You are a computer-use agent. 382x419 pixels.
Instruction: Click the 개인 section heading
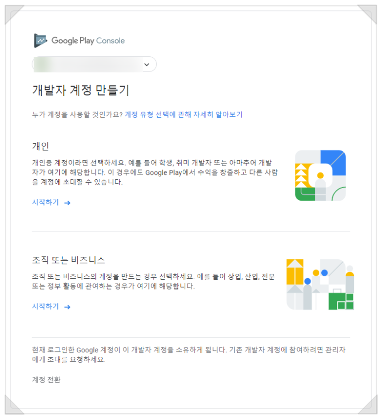[x=41, y=146]
